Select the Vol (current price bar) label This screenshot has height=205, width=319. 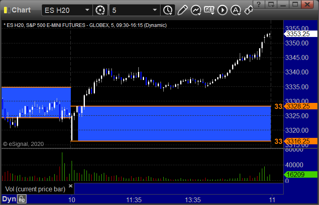tap(35, 189)
